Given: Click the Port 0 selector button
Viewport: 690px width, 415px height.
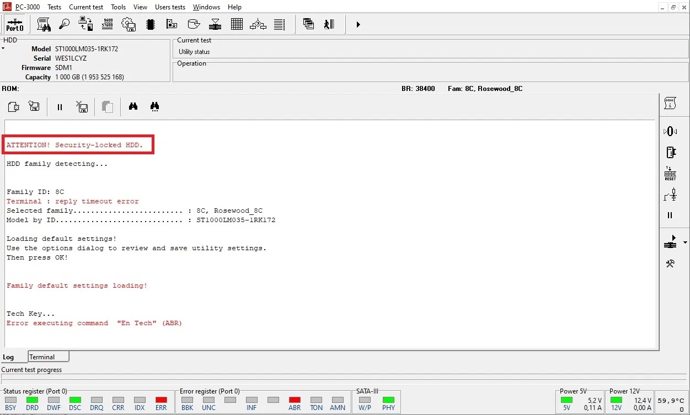Looking at the screenshot, I should [x=15, y=25].
